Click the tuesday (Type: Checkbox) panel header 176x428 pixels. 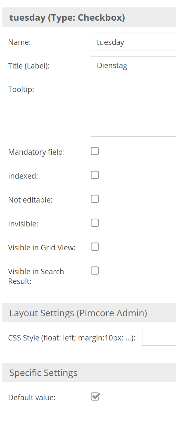tap(89, 17)
